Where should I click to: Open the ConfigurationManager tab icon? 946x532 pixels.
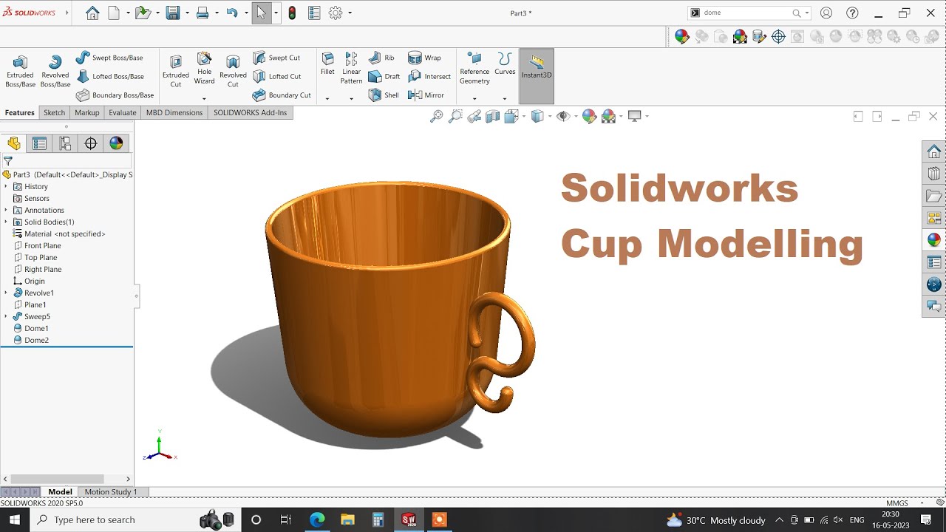(65, 143)
